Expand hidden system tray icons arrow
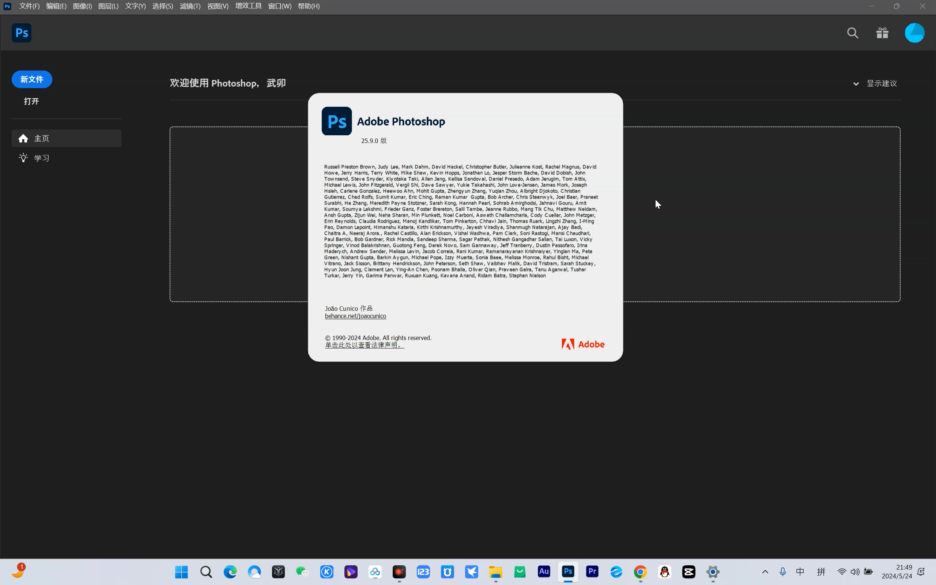The width and height of the screenshot is (936, 585). (765, 571)
